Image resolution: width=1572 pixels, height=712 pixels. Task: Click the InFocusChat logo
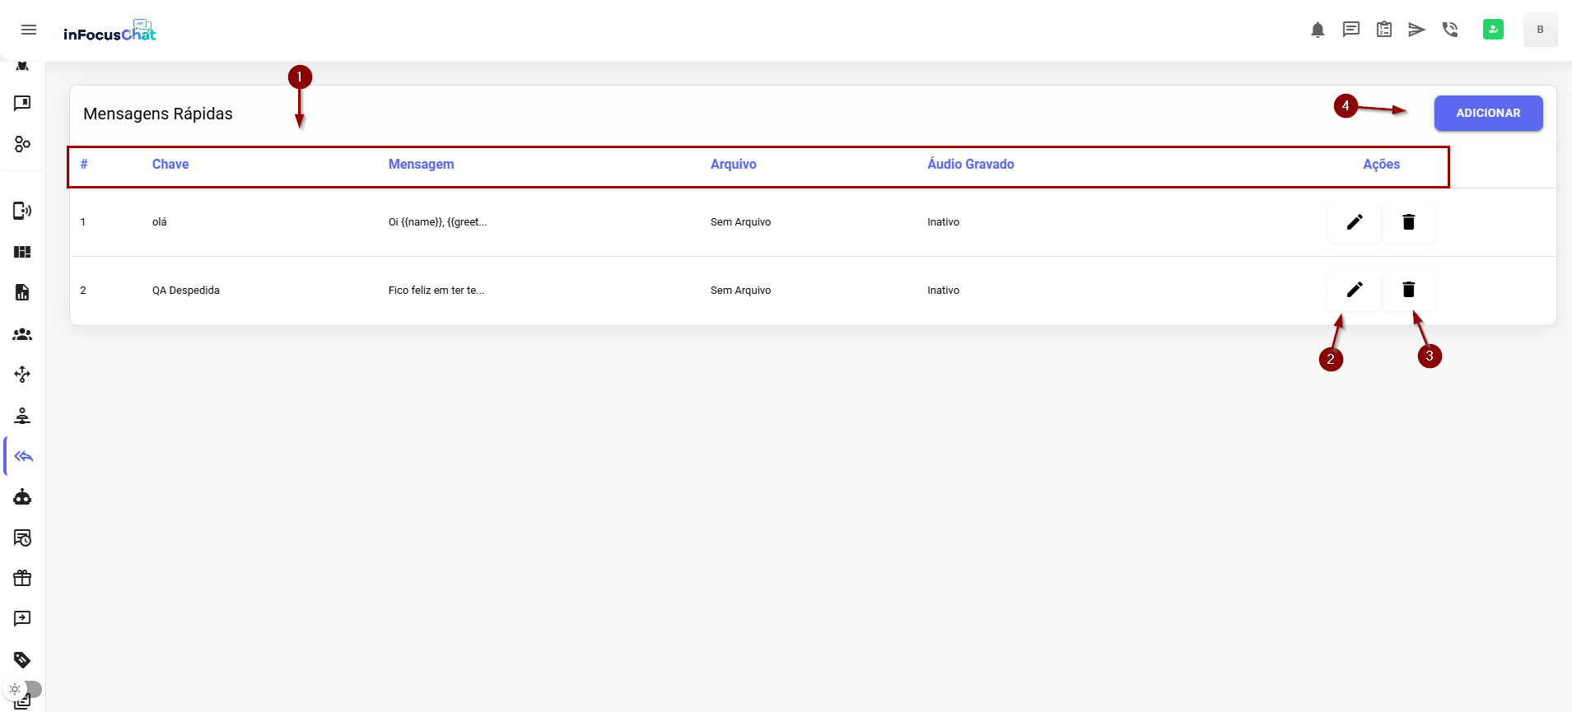pyautogui.click(x=110, y=31)
